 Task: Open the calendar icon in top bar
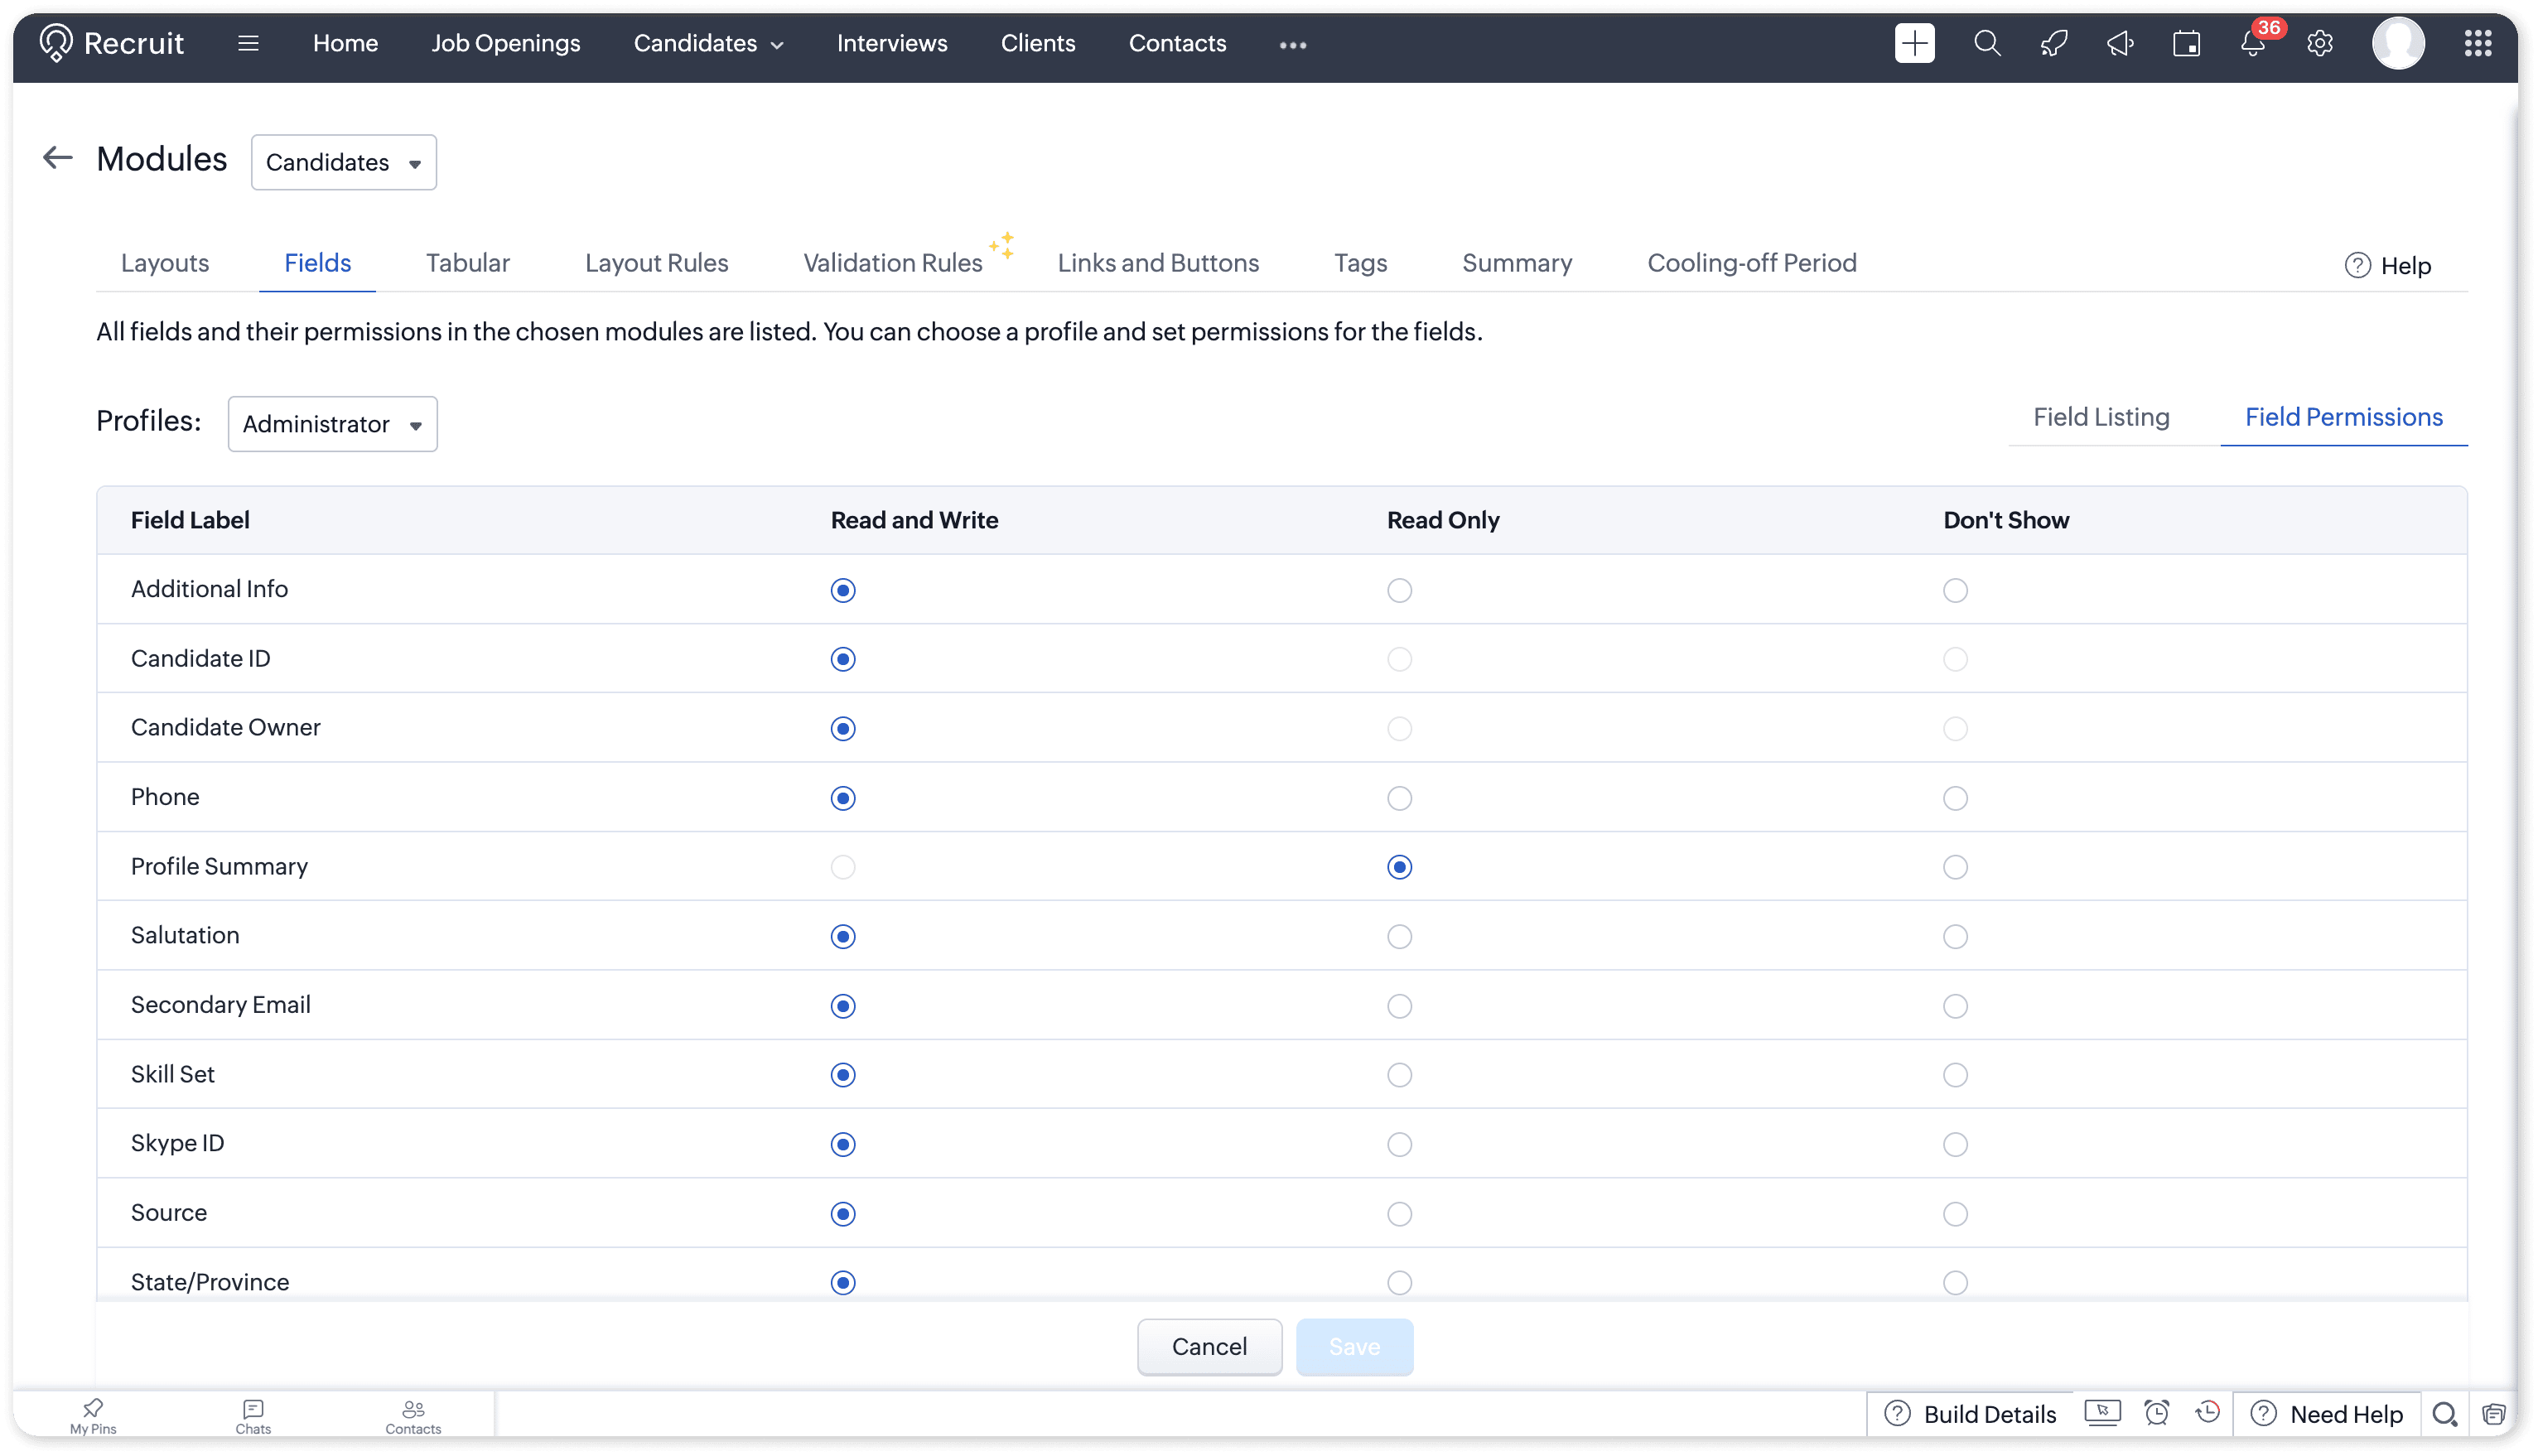pos(2186,44)
